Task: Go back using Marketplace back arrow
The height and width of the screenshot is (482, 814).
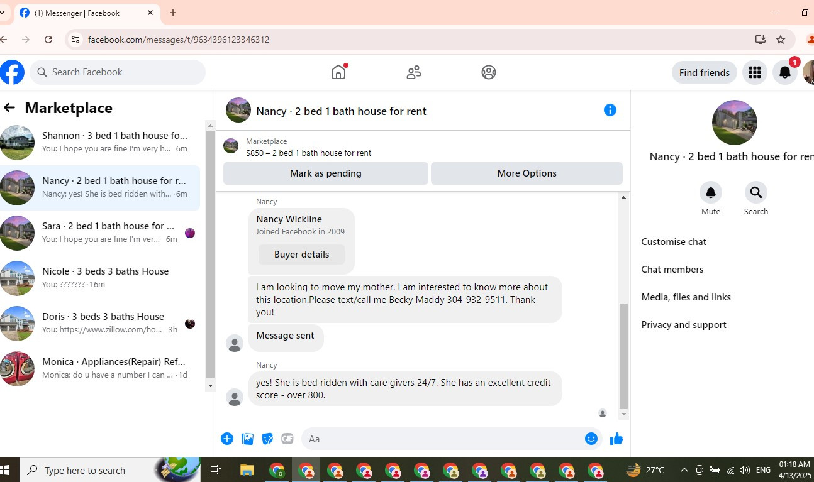Action: pos(9,107)
